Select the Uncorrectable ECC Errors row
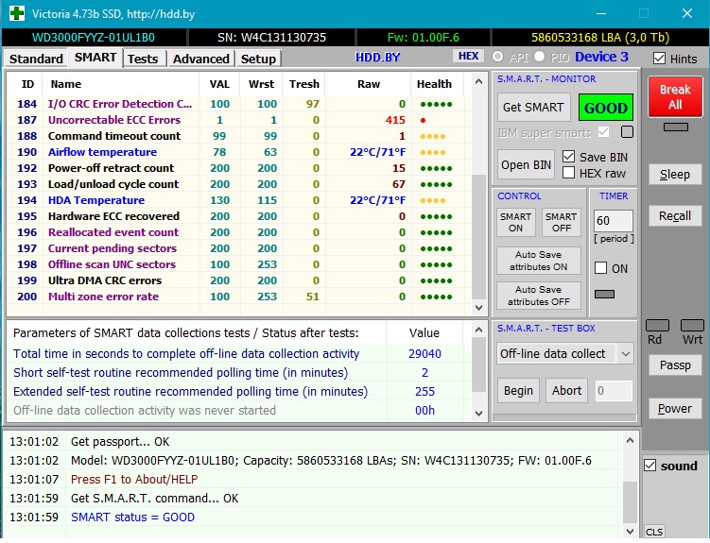 tap(238, 120)
